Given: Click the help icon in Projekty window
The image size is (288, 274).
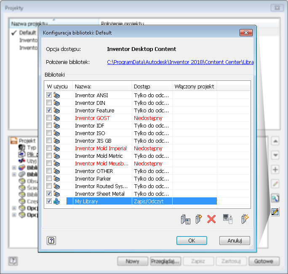Looking at the screenshot, I should point(13,261).
